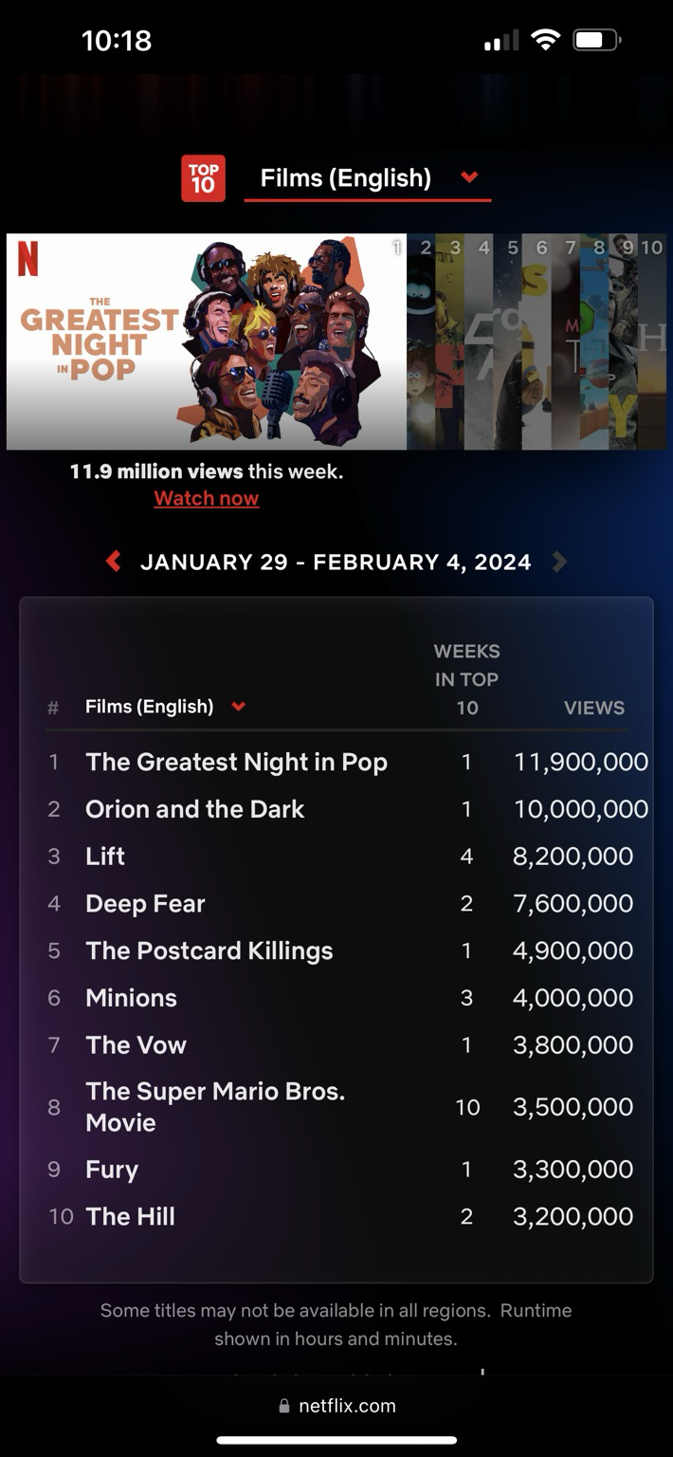Open the Films (English) category dropdown at top

point(346,178)
